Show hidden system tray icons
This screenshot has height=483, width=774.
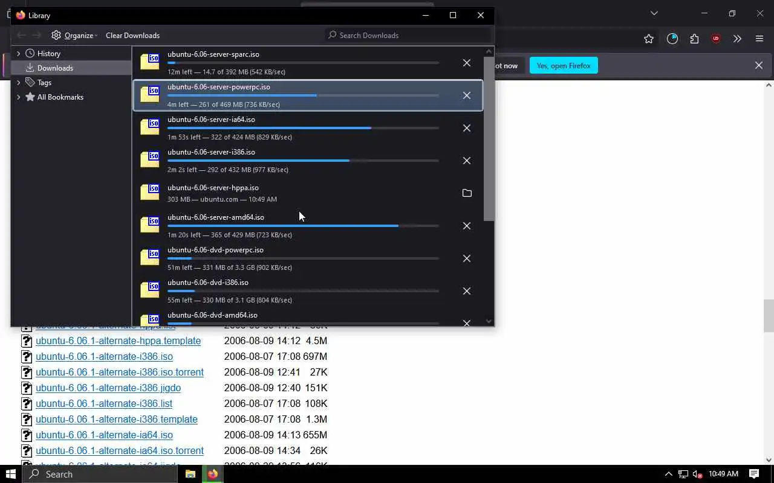(x=668, y=474)
